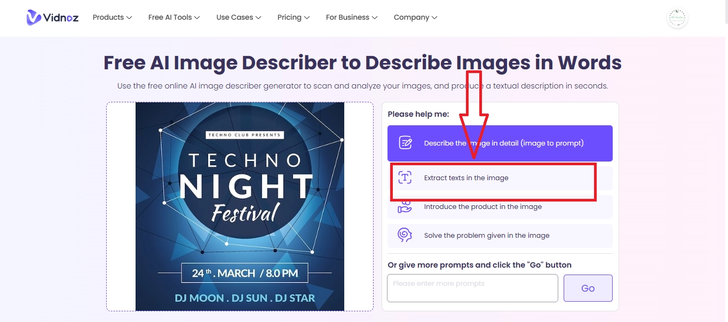This screenshot has width=728, height=322.
Task: Expand the Free AI Tools dropdown
Action: coord(174,18)
